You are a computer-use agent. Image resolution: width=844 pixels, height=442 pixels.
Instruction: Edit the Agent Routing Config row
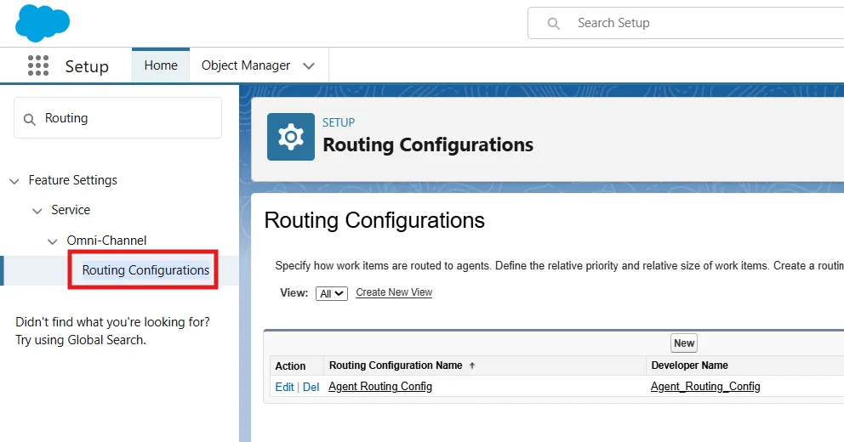click(284, 387)
